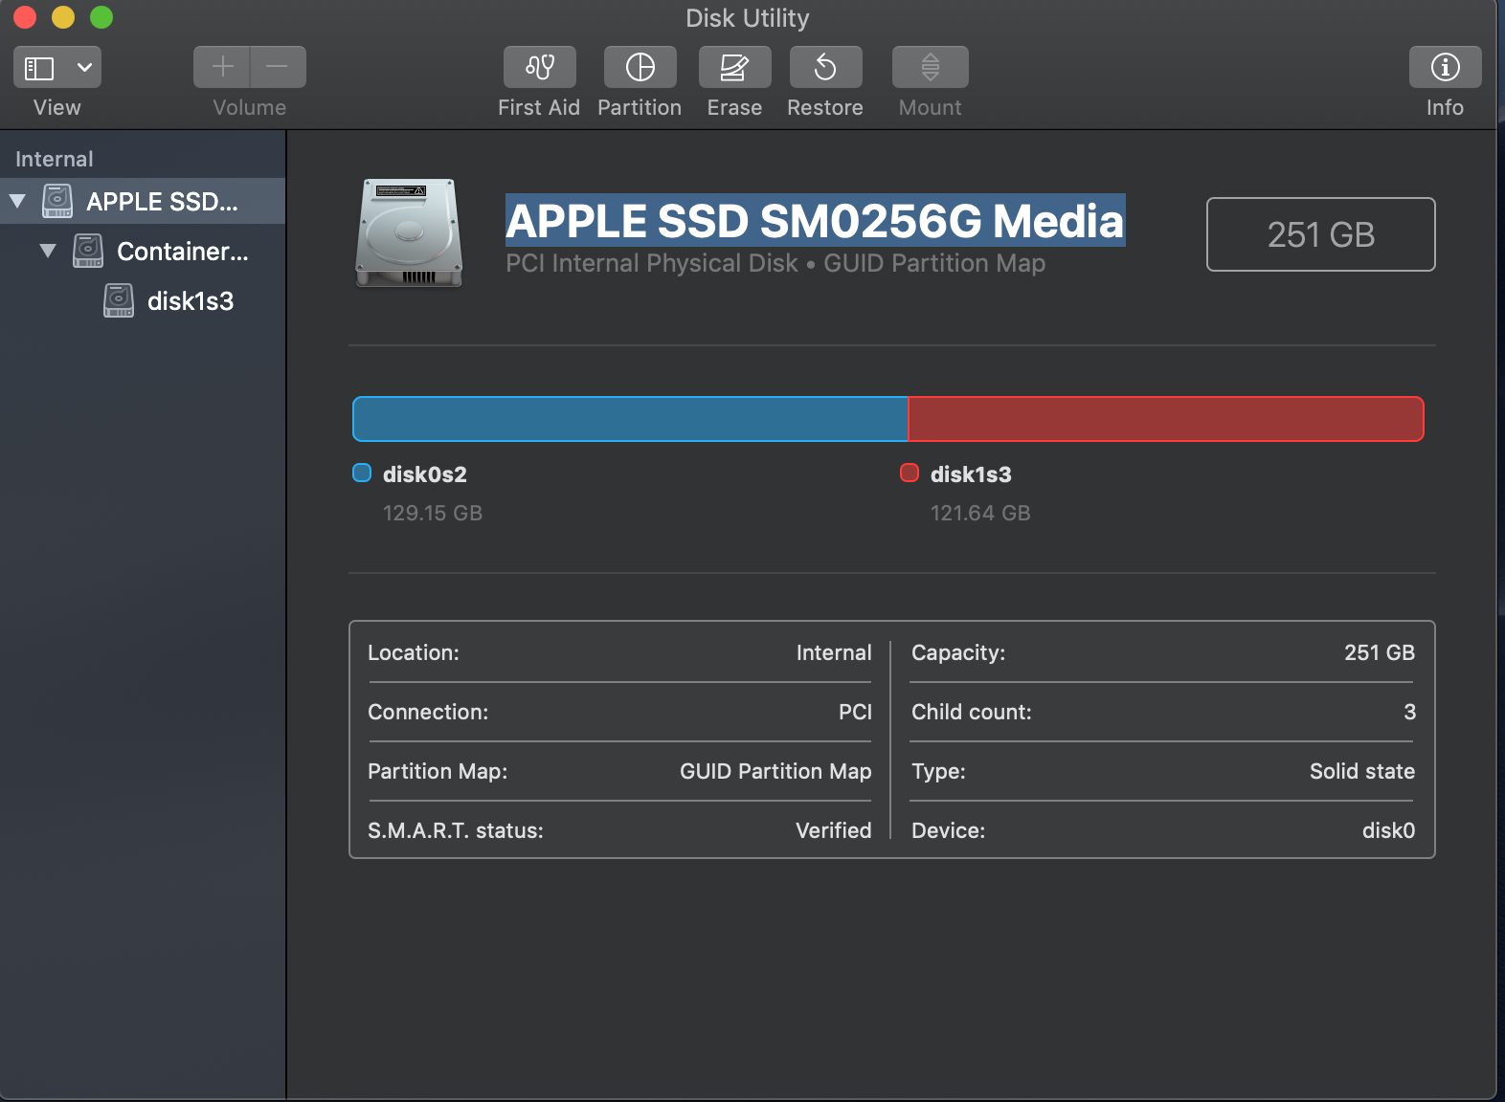Click the Restore toolbar icon
Viewport: 1505px width, 1102px height.
click(x=825, y=67)
